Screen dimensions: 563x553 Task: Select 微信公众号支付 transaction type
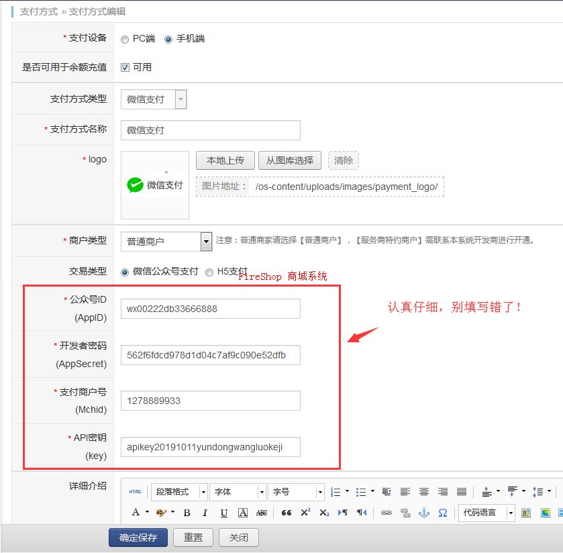[125, 272]
